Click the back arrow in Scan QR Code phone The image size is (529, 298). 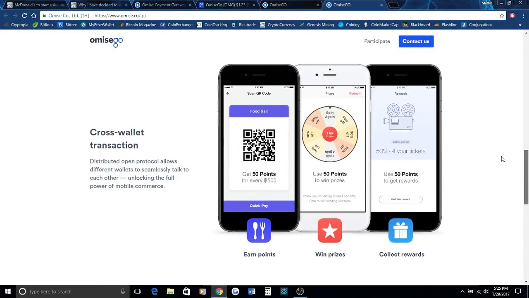[228, 94]
